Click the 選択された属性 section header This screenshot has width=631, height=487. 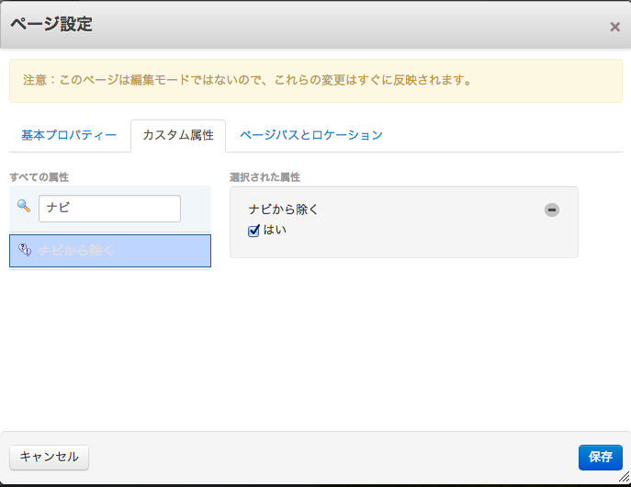tap(265, 176)
